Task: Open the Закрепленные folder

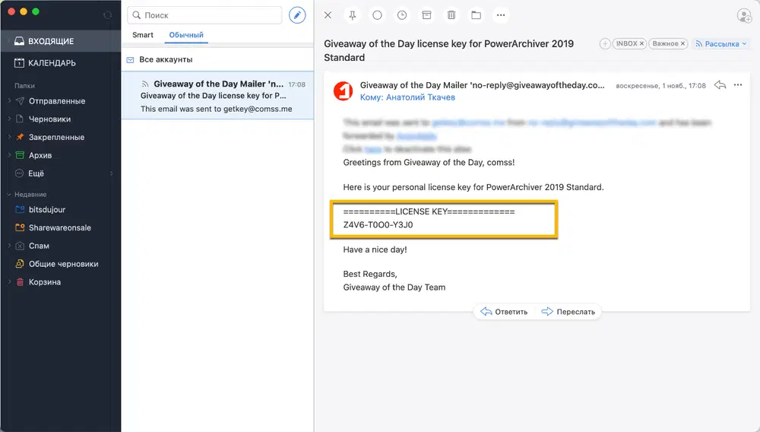Action: (x=56, y=137)
